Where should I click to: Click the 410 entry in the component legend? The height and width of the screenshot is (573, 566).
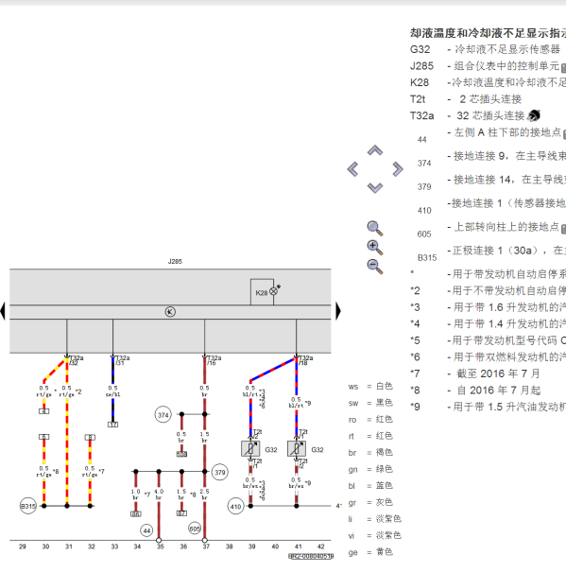click(424, 211)
